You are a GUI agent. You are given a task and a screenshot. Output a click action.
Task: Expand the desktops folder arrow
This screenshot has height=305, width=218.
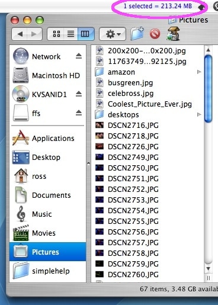199,115
